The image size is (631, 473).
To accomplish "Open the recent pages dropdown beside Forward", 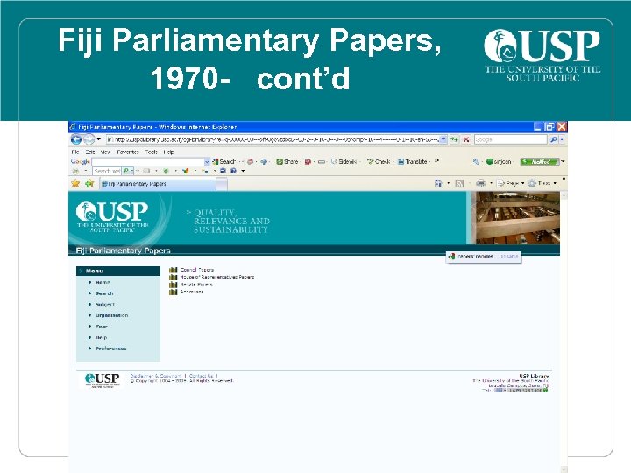I will pyautogui.click(x=98, y=139).
